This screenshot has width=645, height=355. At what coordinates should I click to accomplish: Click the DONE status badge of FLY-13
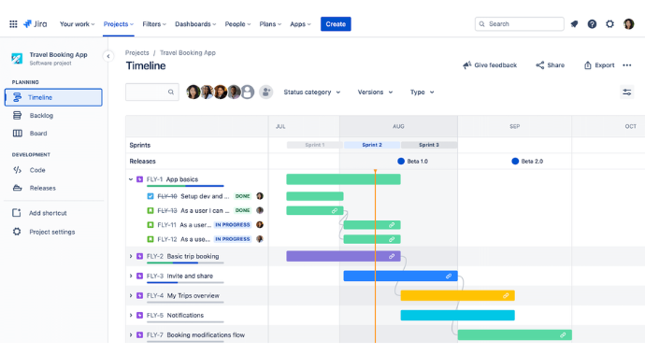(242, 210)
